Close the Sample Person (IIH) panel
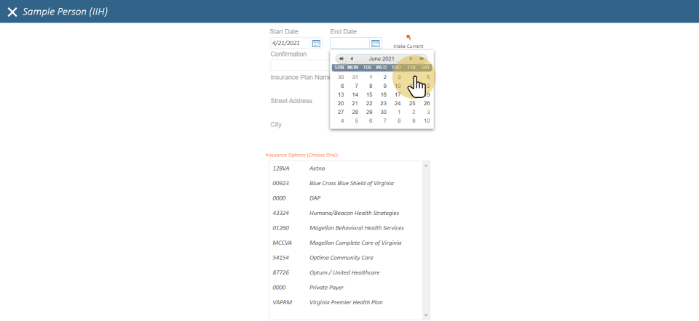Image resolution: width=699 pixels, height=321 pixels. 12,12
